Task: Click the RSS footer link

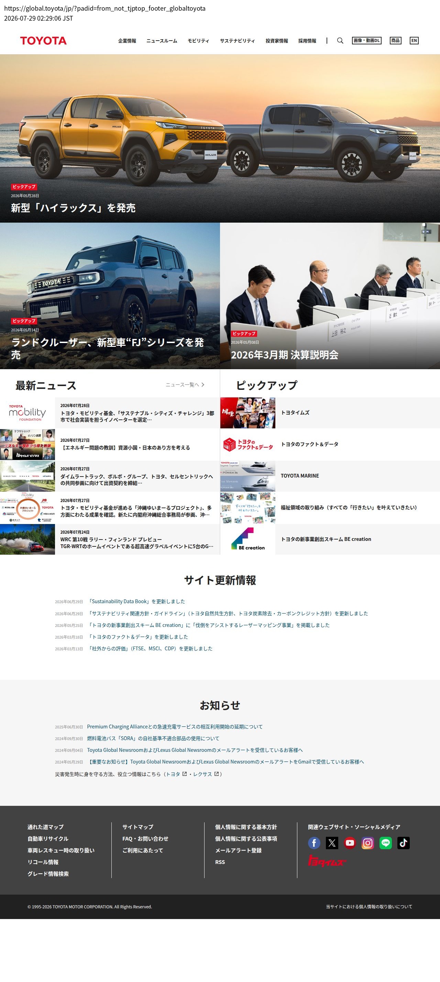Action: coord(220,862)
